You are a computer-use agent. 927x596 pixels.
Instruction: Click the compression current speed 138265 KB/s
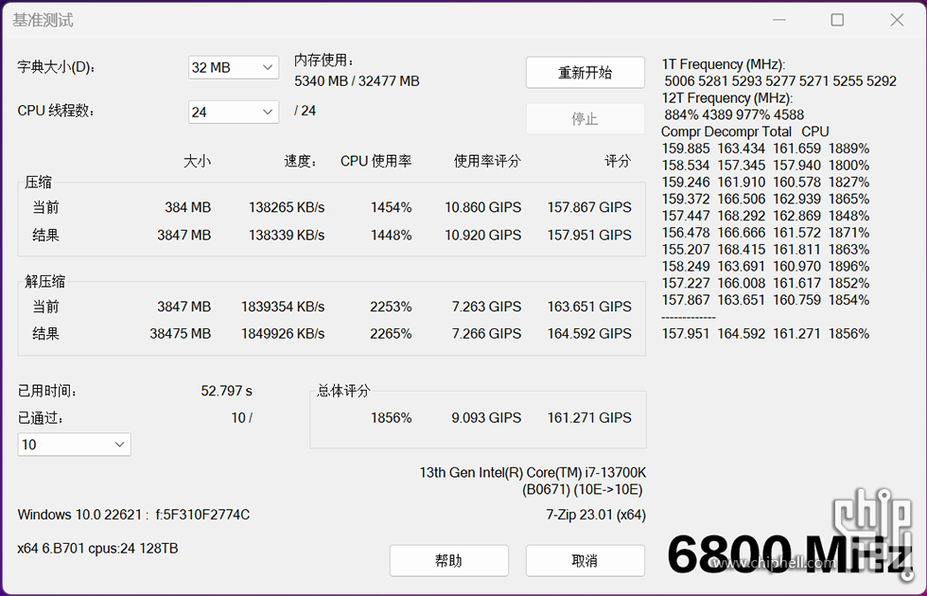point(287,207)
